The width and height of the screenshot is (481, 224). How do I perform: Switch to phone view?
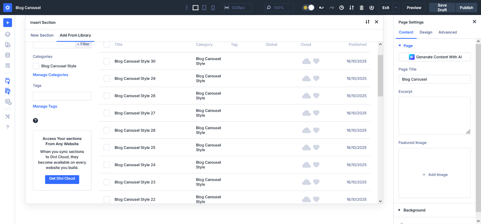click(x=213, y=8)
